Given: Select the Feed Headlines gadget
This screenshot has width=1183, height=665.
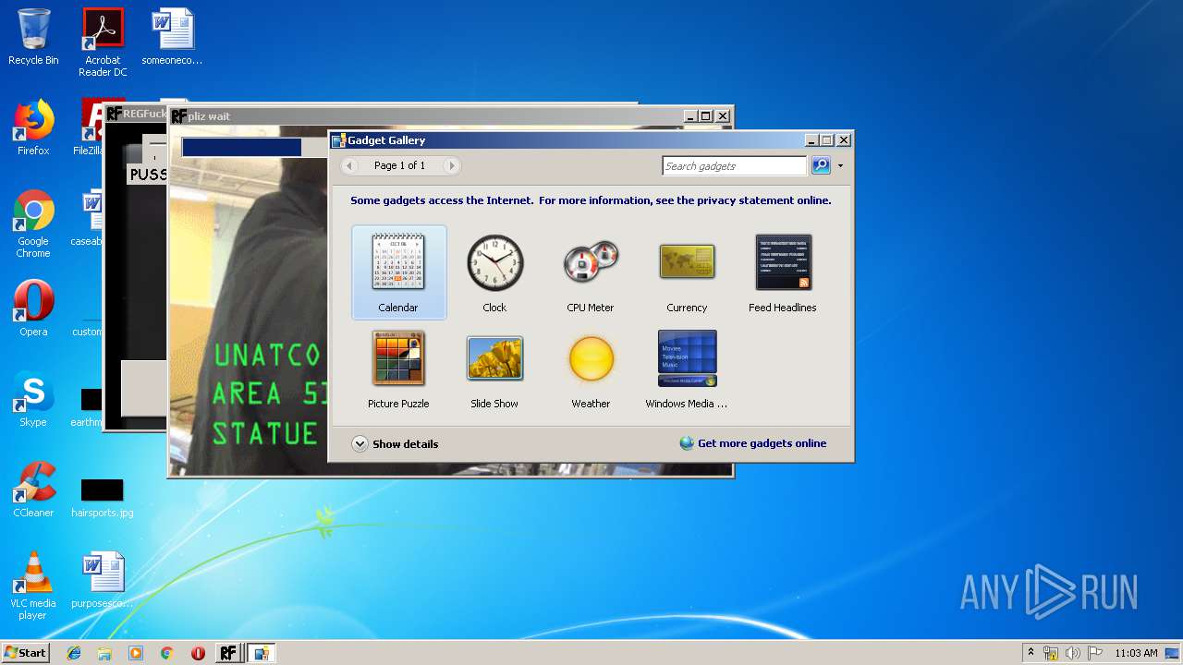Looking at the screenshot, I should point(783,272).
